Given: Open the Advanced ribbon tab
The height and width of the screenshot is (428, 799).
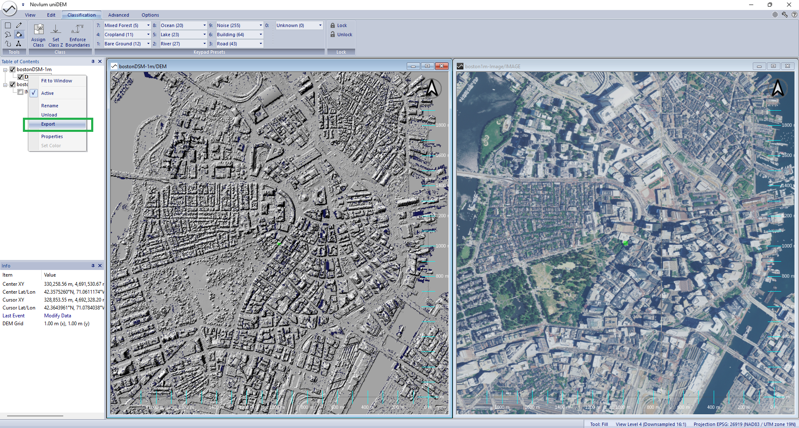Looking at the screenshot, I should pyautogui.click(x=119, y=15).
